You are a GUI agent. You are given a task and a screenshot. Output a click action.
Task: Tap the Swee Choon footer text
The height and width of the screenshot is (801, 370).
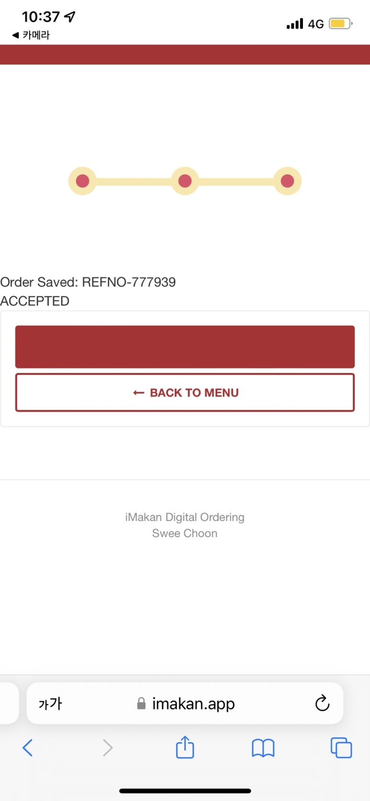(185, 533)
